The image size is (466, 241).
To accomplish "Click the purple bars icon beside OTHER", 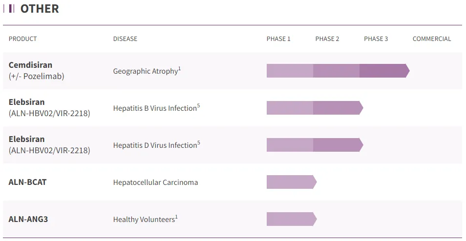I will click(x=9, y=9).
